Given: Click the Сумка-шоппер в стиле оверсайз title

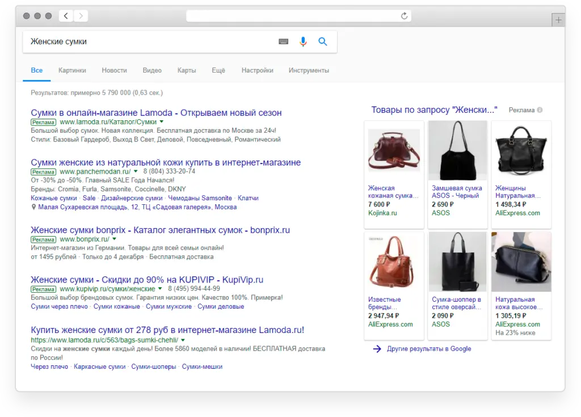Looking at the screenshot, I should click(457, 303).
